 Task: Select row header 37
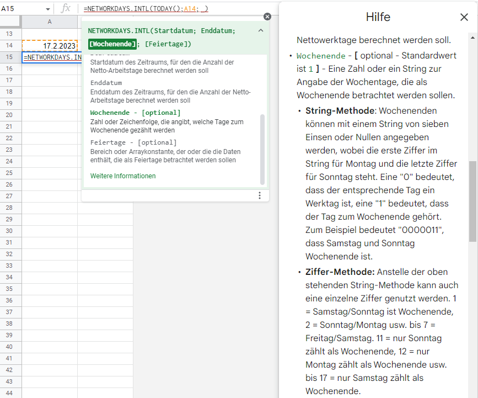click(9, 312)
